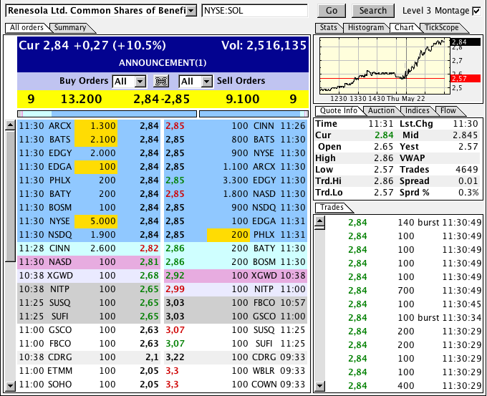Click the 100 burst trade at 11:30:34
Image resolution: width=487 pixels, height=396 pixels.
click(404, 318)
